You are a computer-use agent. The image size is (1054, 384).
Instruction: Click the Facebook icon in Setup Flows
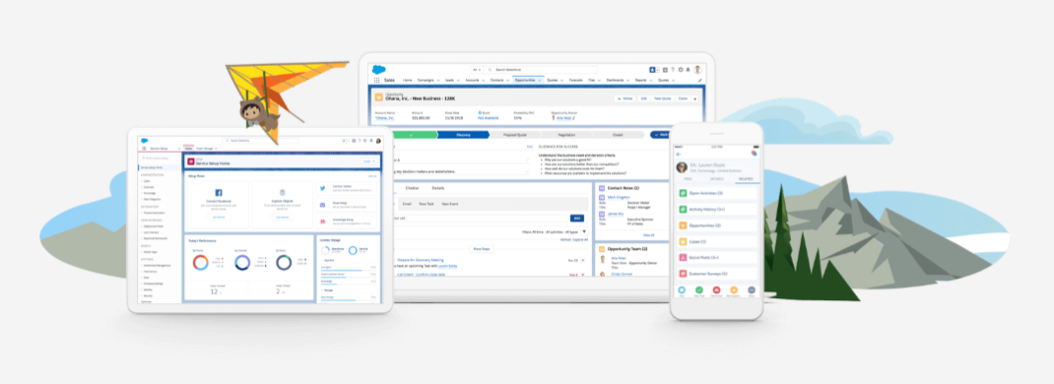[x=219, y=193]
